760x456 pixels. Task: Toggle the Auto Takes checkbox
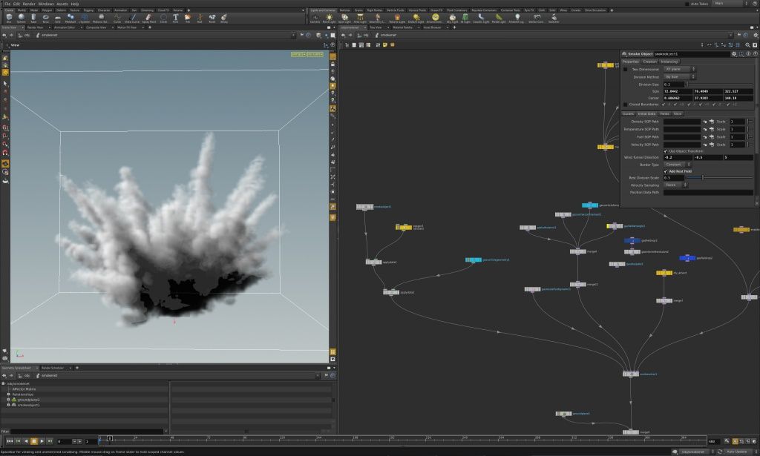pos(687,4)
